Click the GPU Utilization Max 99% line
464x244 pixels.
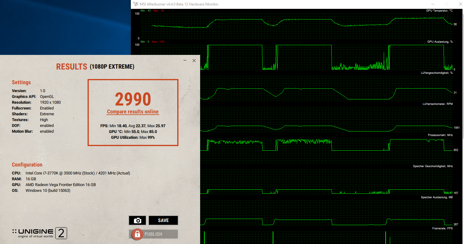click(133, 138)
